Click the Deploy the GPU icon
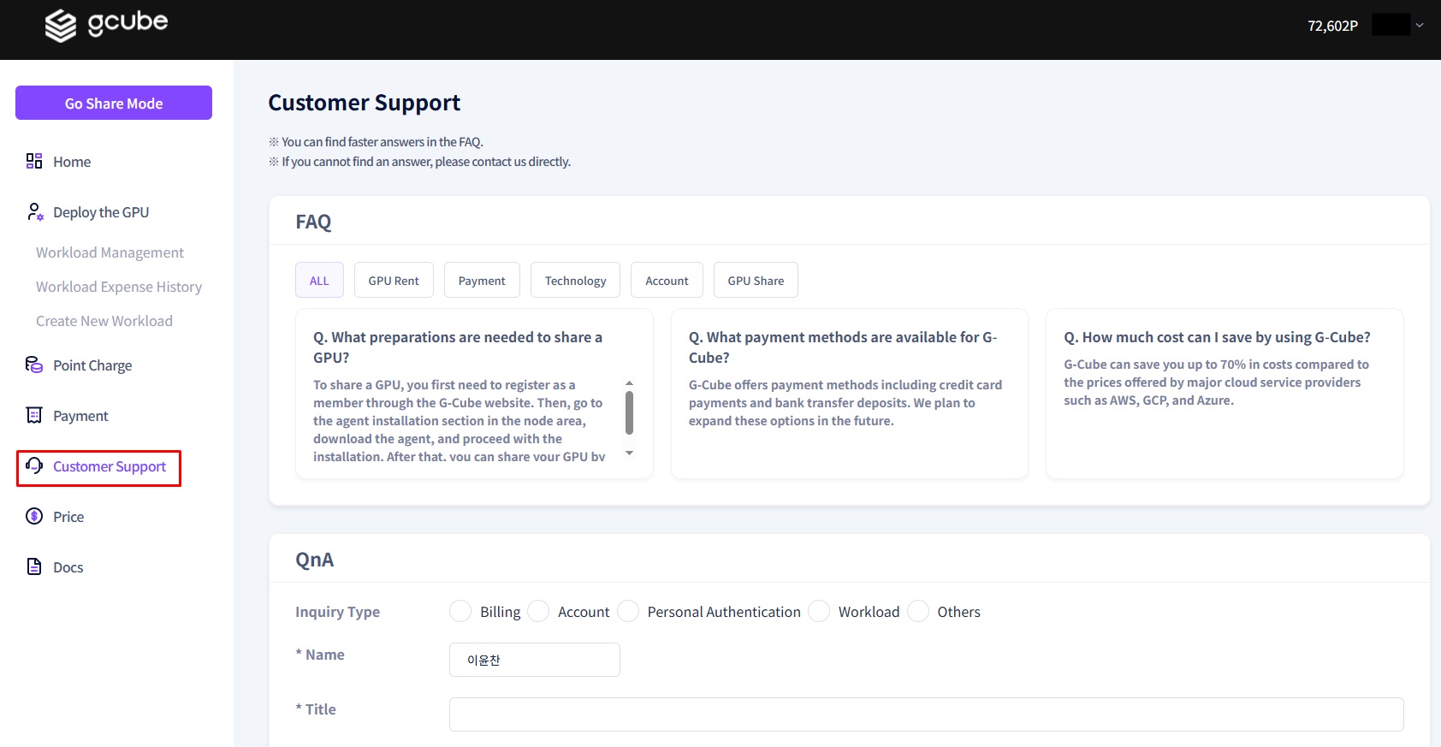Screen dimensions: 1441x747 34,211
